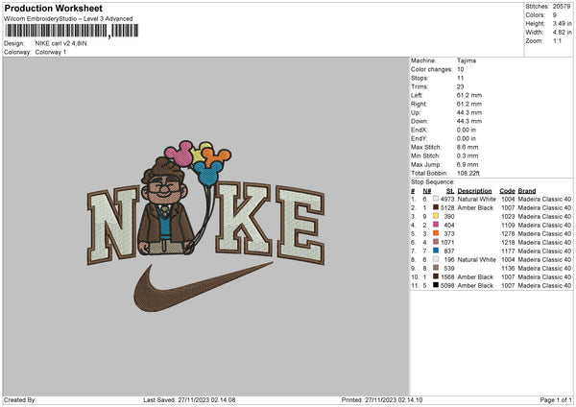
Task: Choose the taupe swatch next to 539
Action: click(x=436, y=268)
